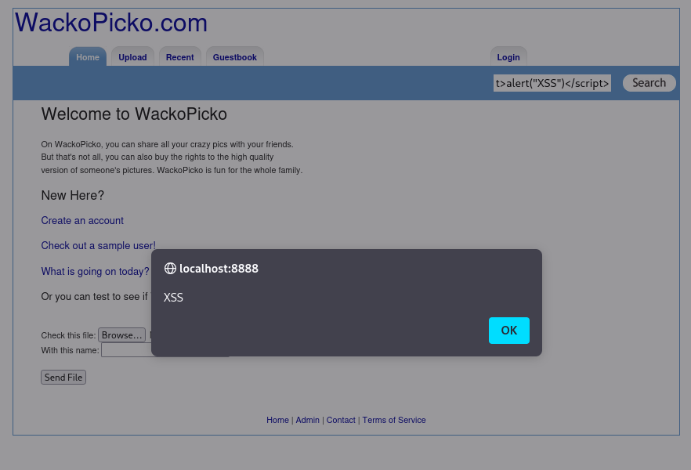Open the footer Admin link

pos(308,420)
